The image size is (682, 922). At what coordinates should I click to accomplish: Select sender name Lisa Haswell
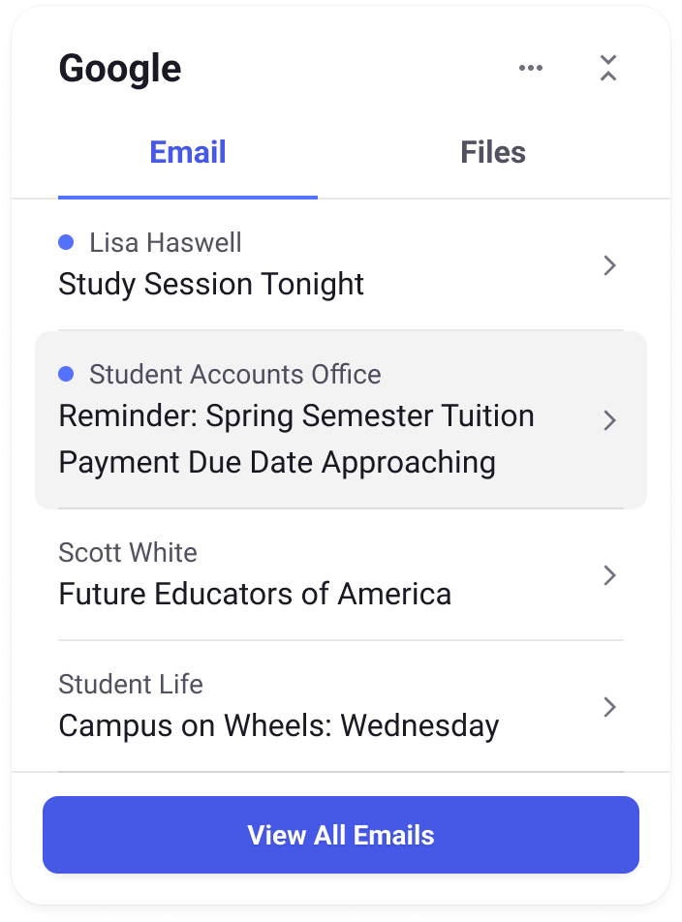pos(166,242)
